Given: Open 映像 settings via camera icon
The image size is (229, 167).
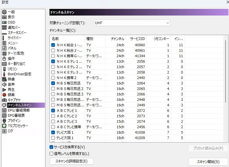Looking at the screenshot, I should (x=4, y=79).
